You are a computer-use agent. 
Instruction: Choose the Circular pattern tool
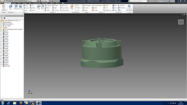[x=86, y=8]
